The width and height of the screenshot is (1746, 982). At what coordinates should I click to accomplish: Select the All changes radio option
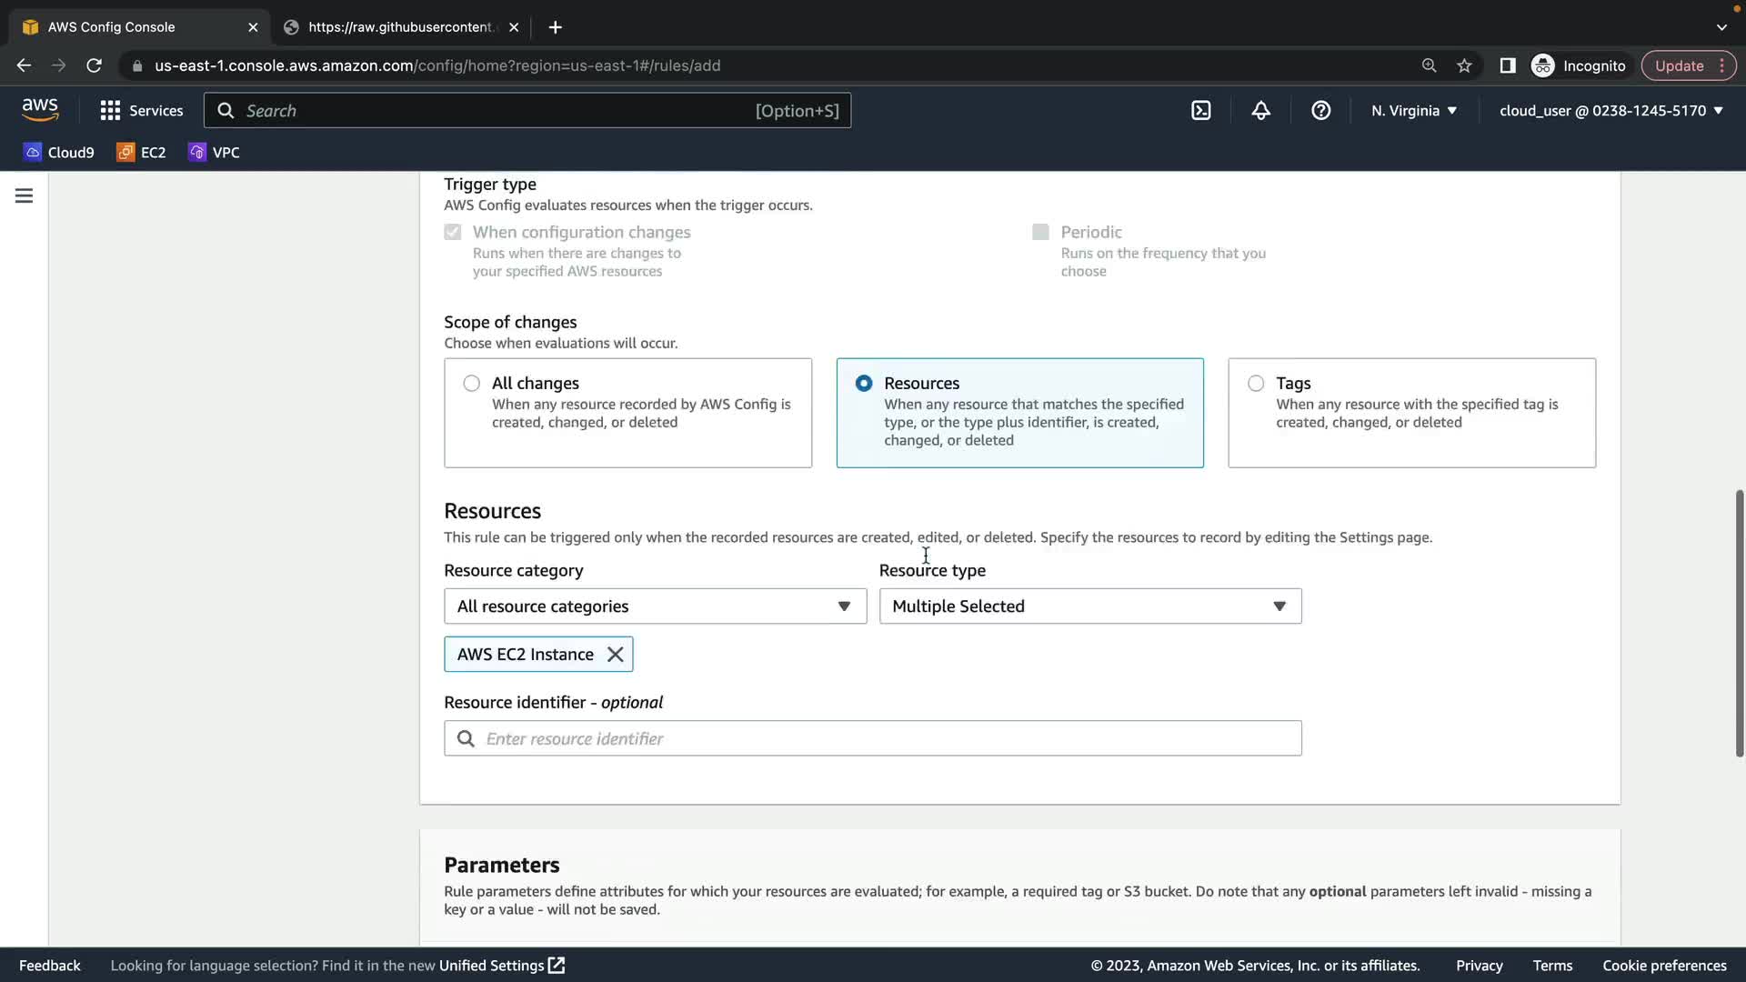tap(471, 384)
